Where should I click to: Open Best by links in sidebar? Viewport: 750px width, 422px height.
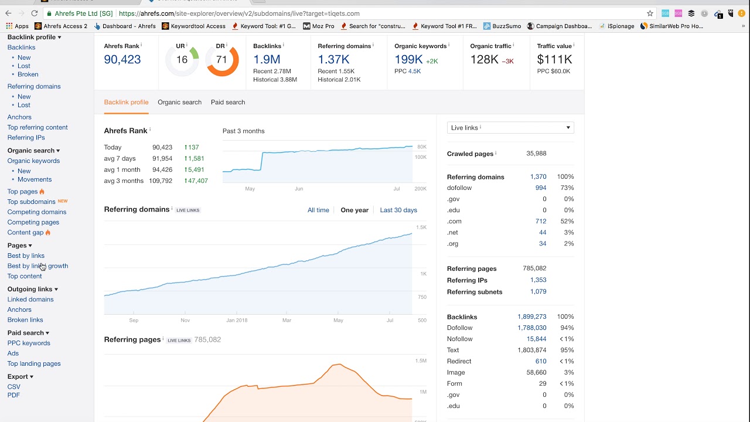(x=26, y=256)
